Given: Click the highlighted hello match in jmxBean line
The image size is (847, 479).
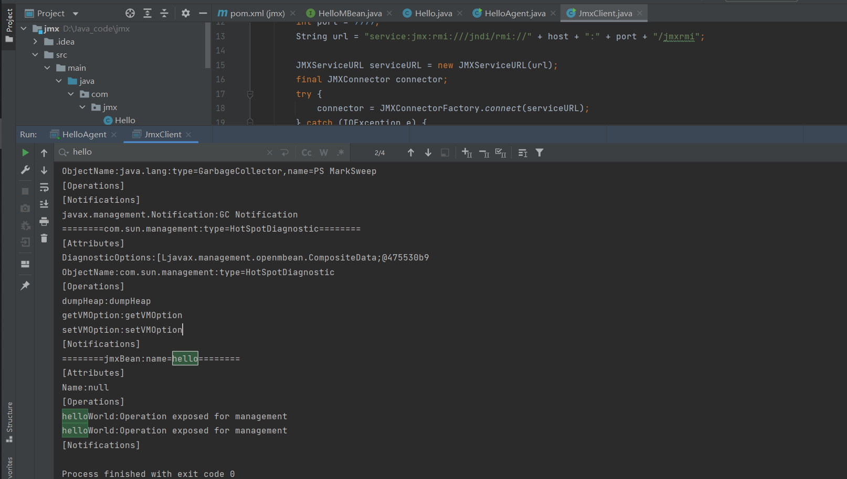Looking at the screenshot, I should point(185,358).
